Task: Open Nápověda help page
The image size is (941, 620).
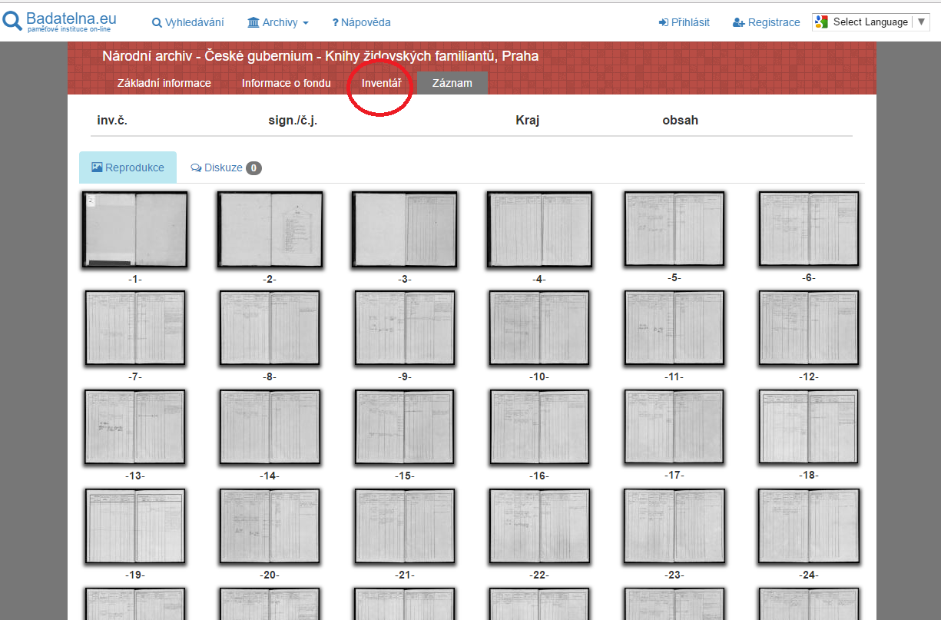Action: click(361, 23)
